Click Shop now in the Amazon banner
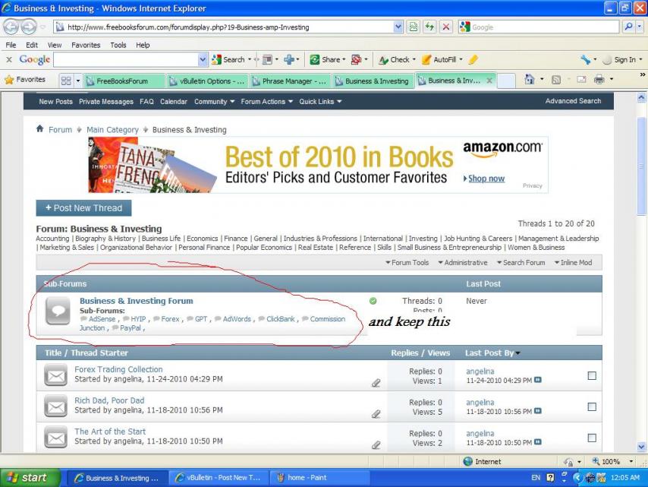648x487 pixels. tap(486, 179)
